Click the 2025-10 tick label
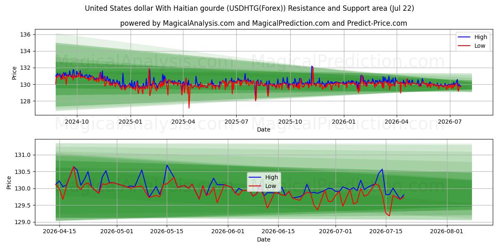Screen dimensions: 499x249 [290, 122]
